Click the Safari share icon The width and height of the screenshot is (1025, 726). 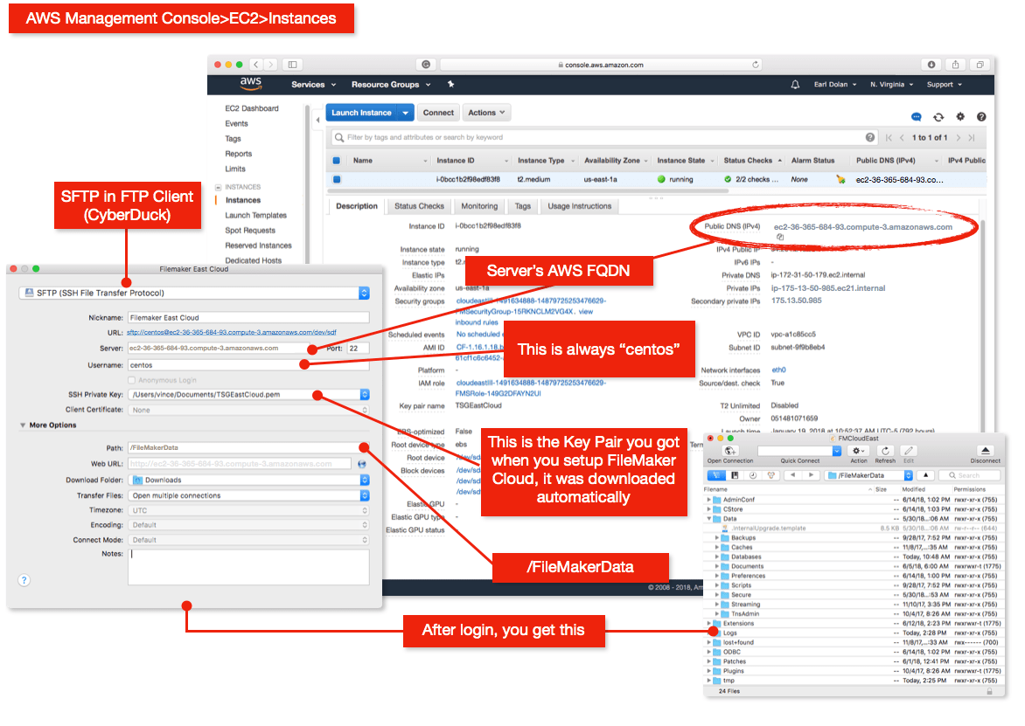pyautogui.click(x=955, y=65)
